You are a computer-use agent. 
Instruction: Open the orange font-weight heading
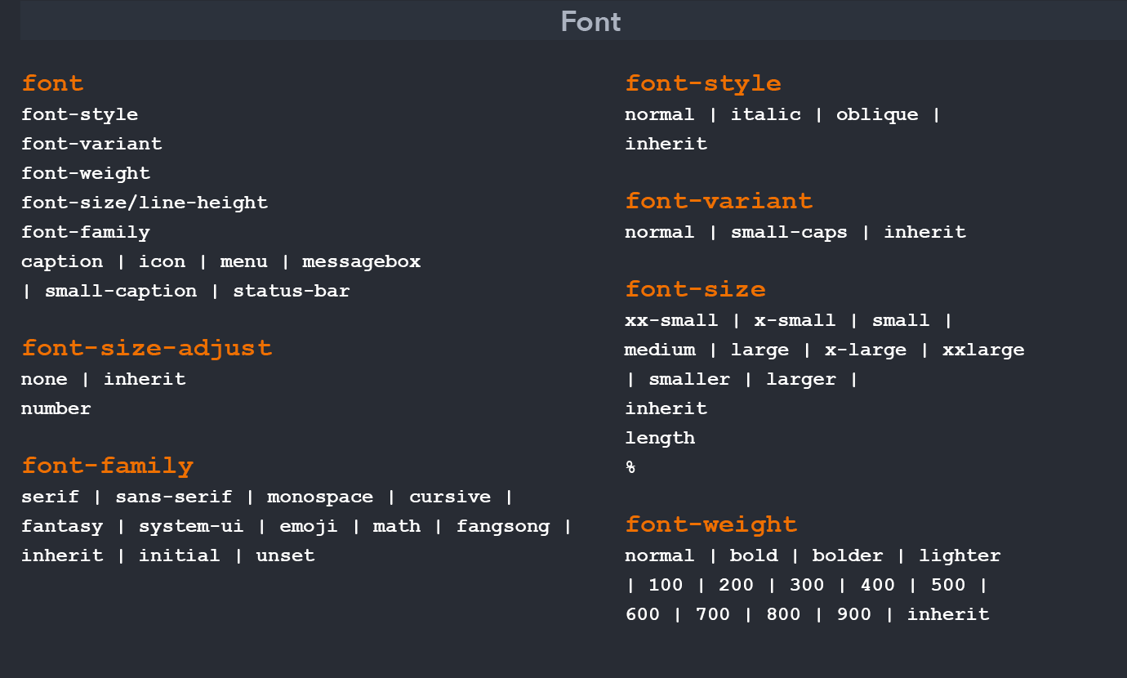pos(710,524)
